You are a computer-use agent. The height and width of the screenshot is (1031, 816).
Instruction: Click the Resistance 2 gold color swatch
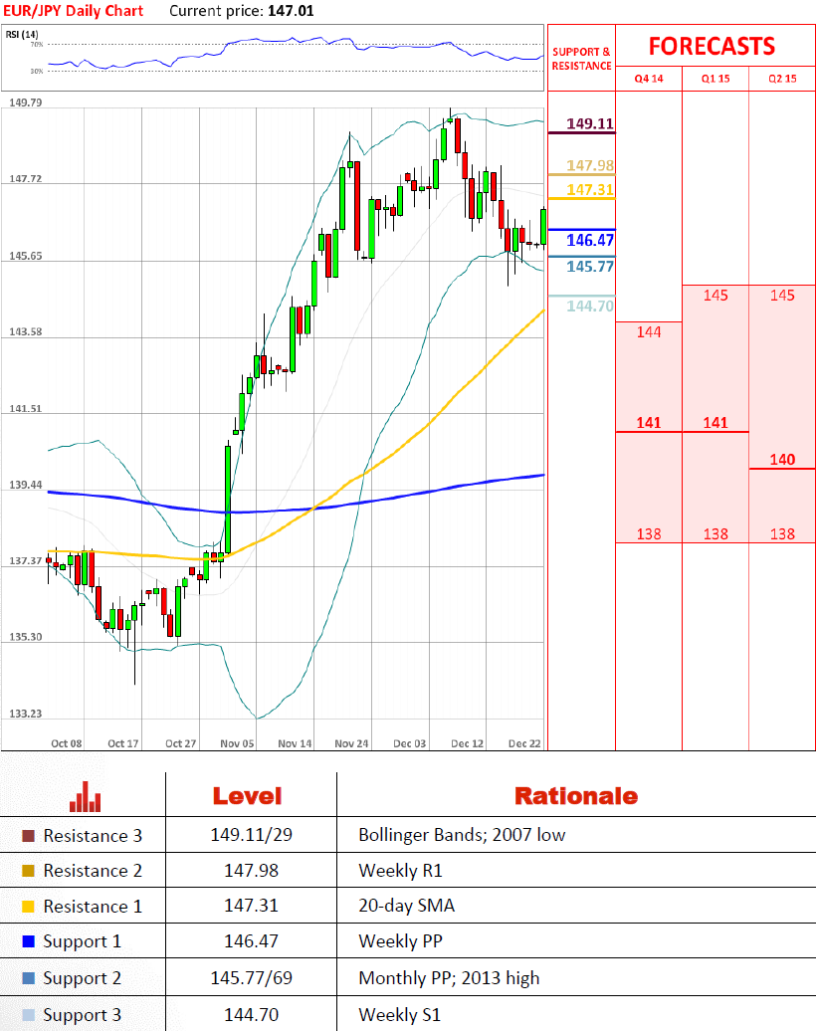click(28, 871)
